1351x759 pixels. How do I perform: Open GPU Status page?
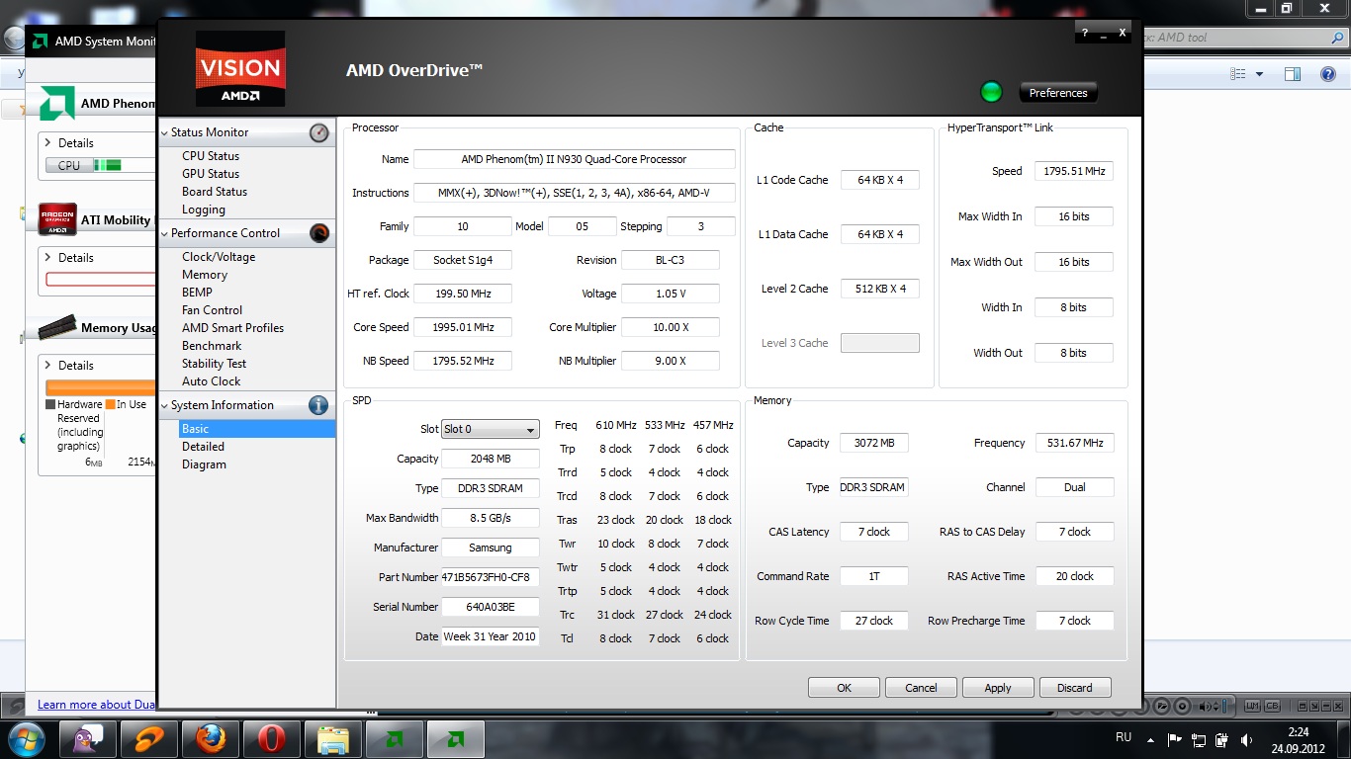point(210,174)
